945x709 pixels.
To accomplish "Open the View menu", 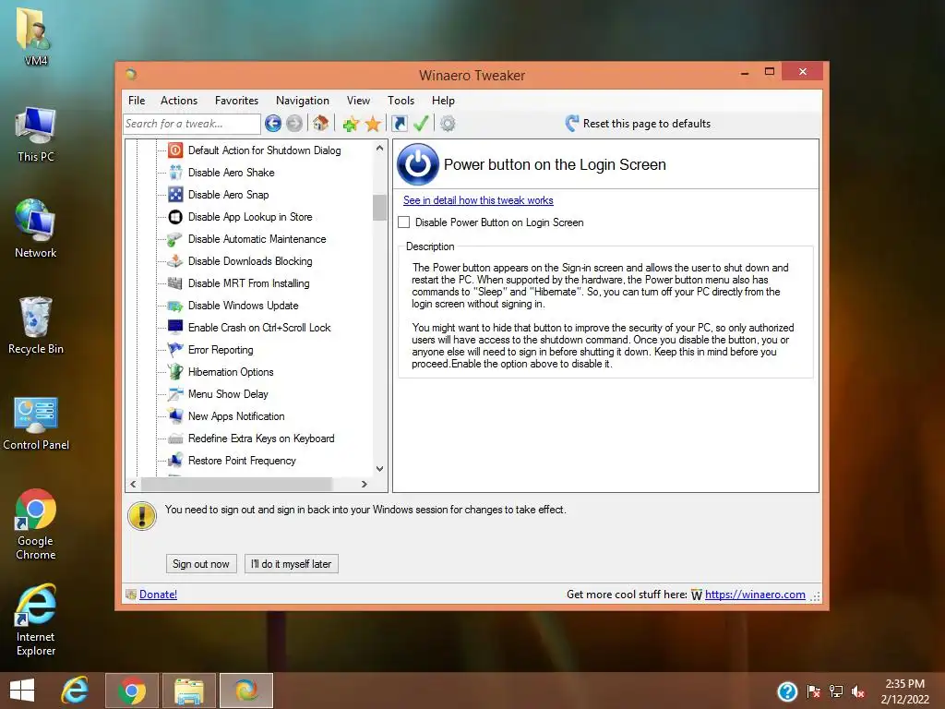I will coord(358,100).
